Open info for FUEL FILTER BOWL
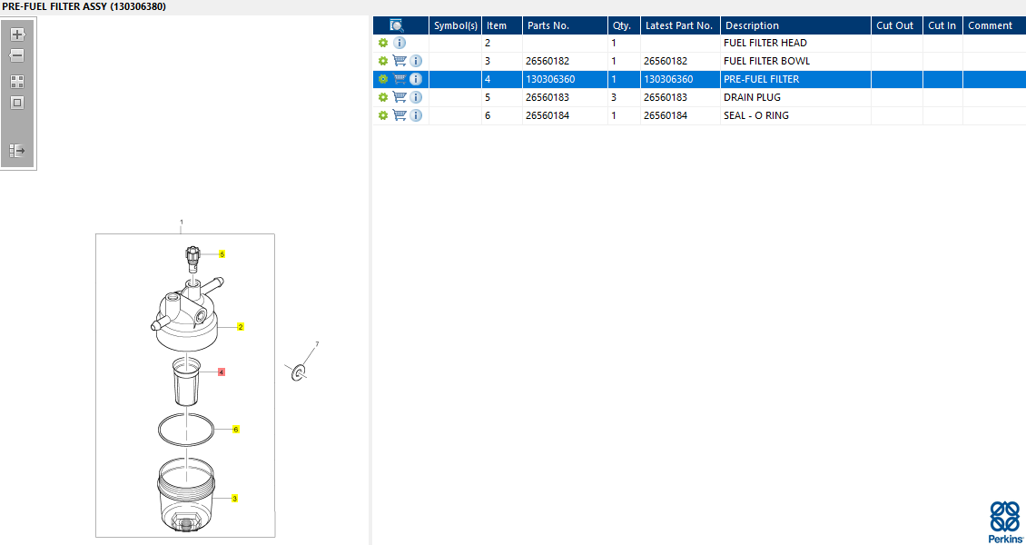This screenshot has width=1026, height=545. (x=416, y=61)
